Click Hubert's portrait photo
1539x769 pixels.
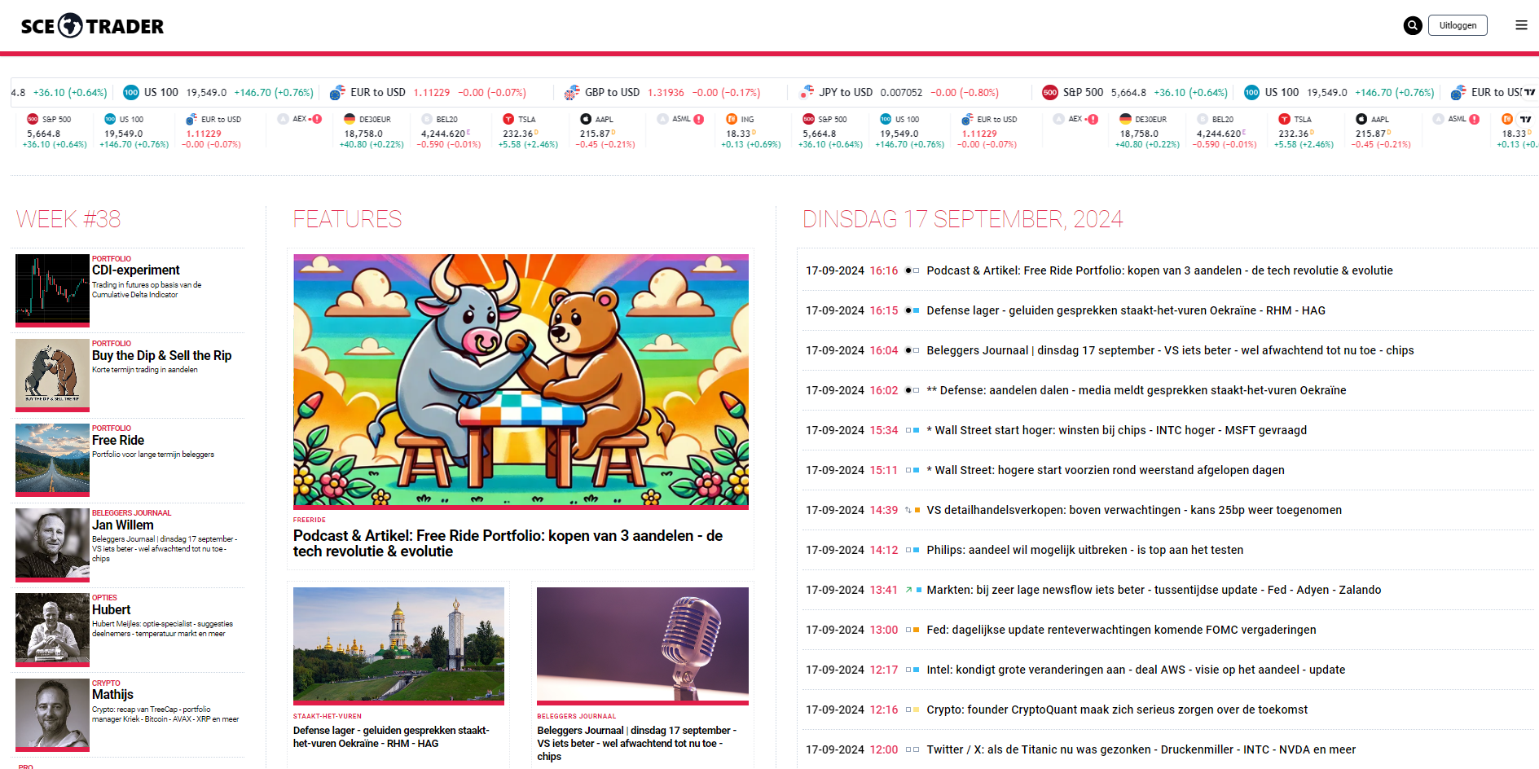(52, 629)
